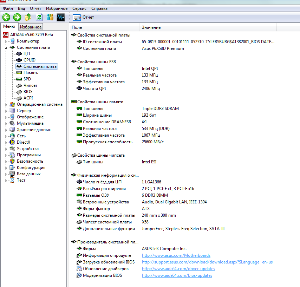
Task: Switch to the Избранное sidebar tab
Action: click(31, 27)
